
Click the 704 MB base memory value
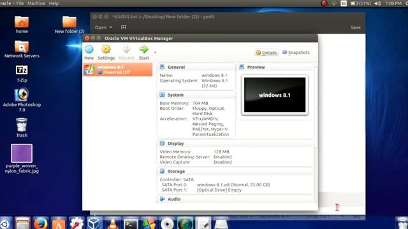pos(200,103)
